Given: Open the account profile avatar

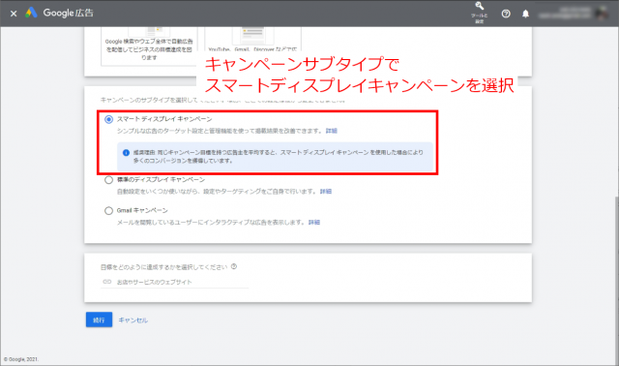Looking at the screenshot, I should (602, 13).
